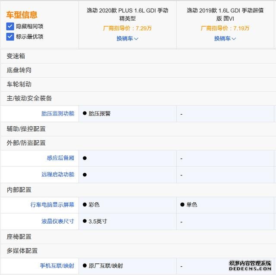
Task: Click the bullet dot in 远程启动功能 row
Action: tap(85, 175)
